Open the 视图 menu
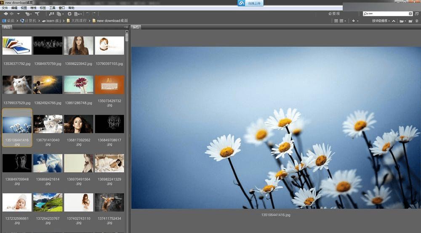 click(x=24, y=8)
